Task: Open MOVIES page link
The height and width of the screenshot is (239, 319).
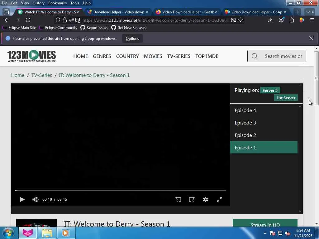Action: pos(153,56)
